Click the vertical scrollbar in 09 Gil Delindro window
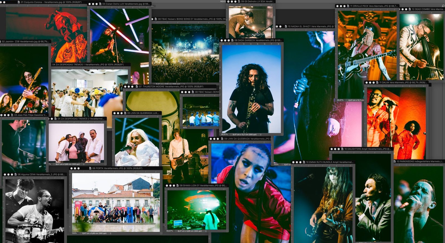This screenshot has height=243, width=445. click(x=274, y=22)
